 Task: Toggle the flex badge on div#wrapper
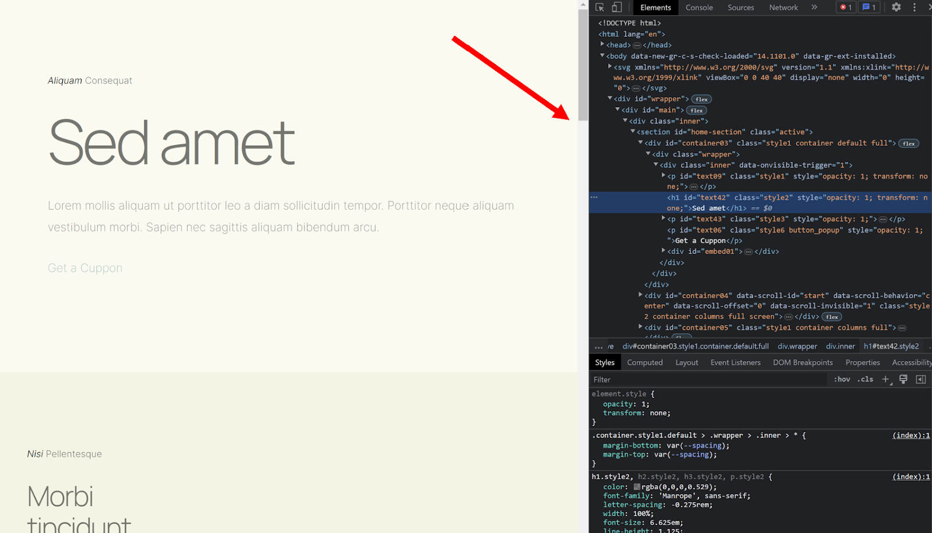tap(701, 99)
